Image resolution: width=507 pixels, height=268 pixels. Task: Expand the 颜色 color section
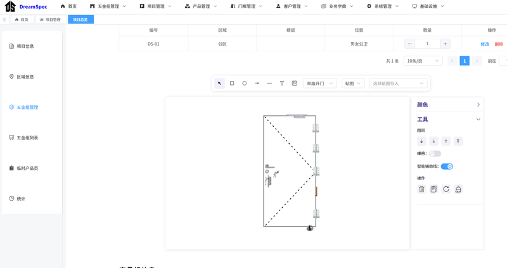[447, 105]
